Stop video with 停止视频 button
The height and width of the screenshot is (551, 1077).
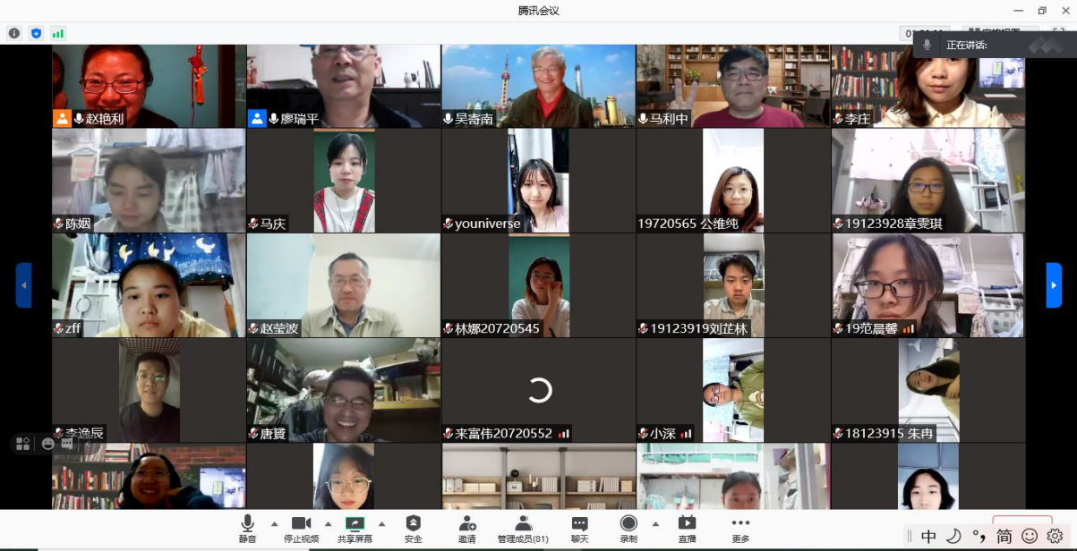coord(301,527)
